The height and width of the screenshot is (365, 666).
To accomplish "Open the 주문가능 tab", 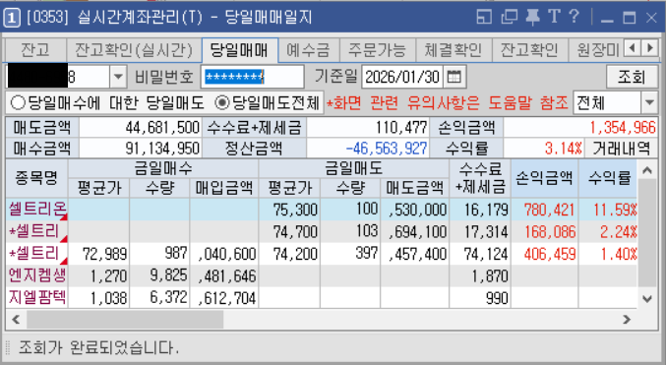I will click(x=377, y=50).
